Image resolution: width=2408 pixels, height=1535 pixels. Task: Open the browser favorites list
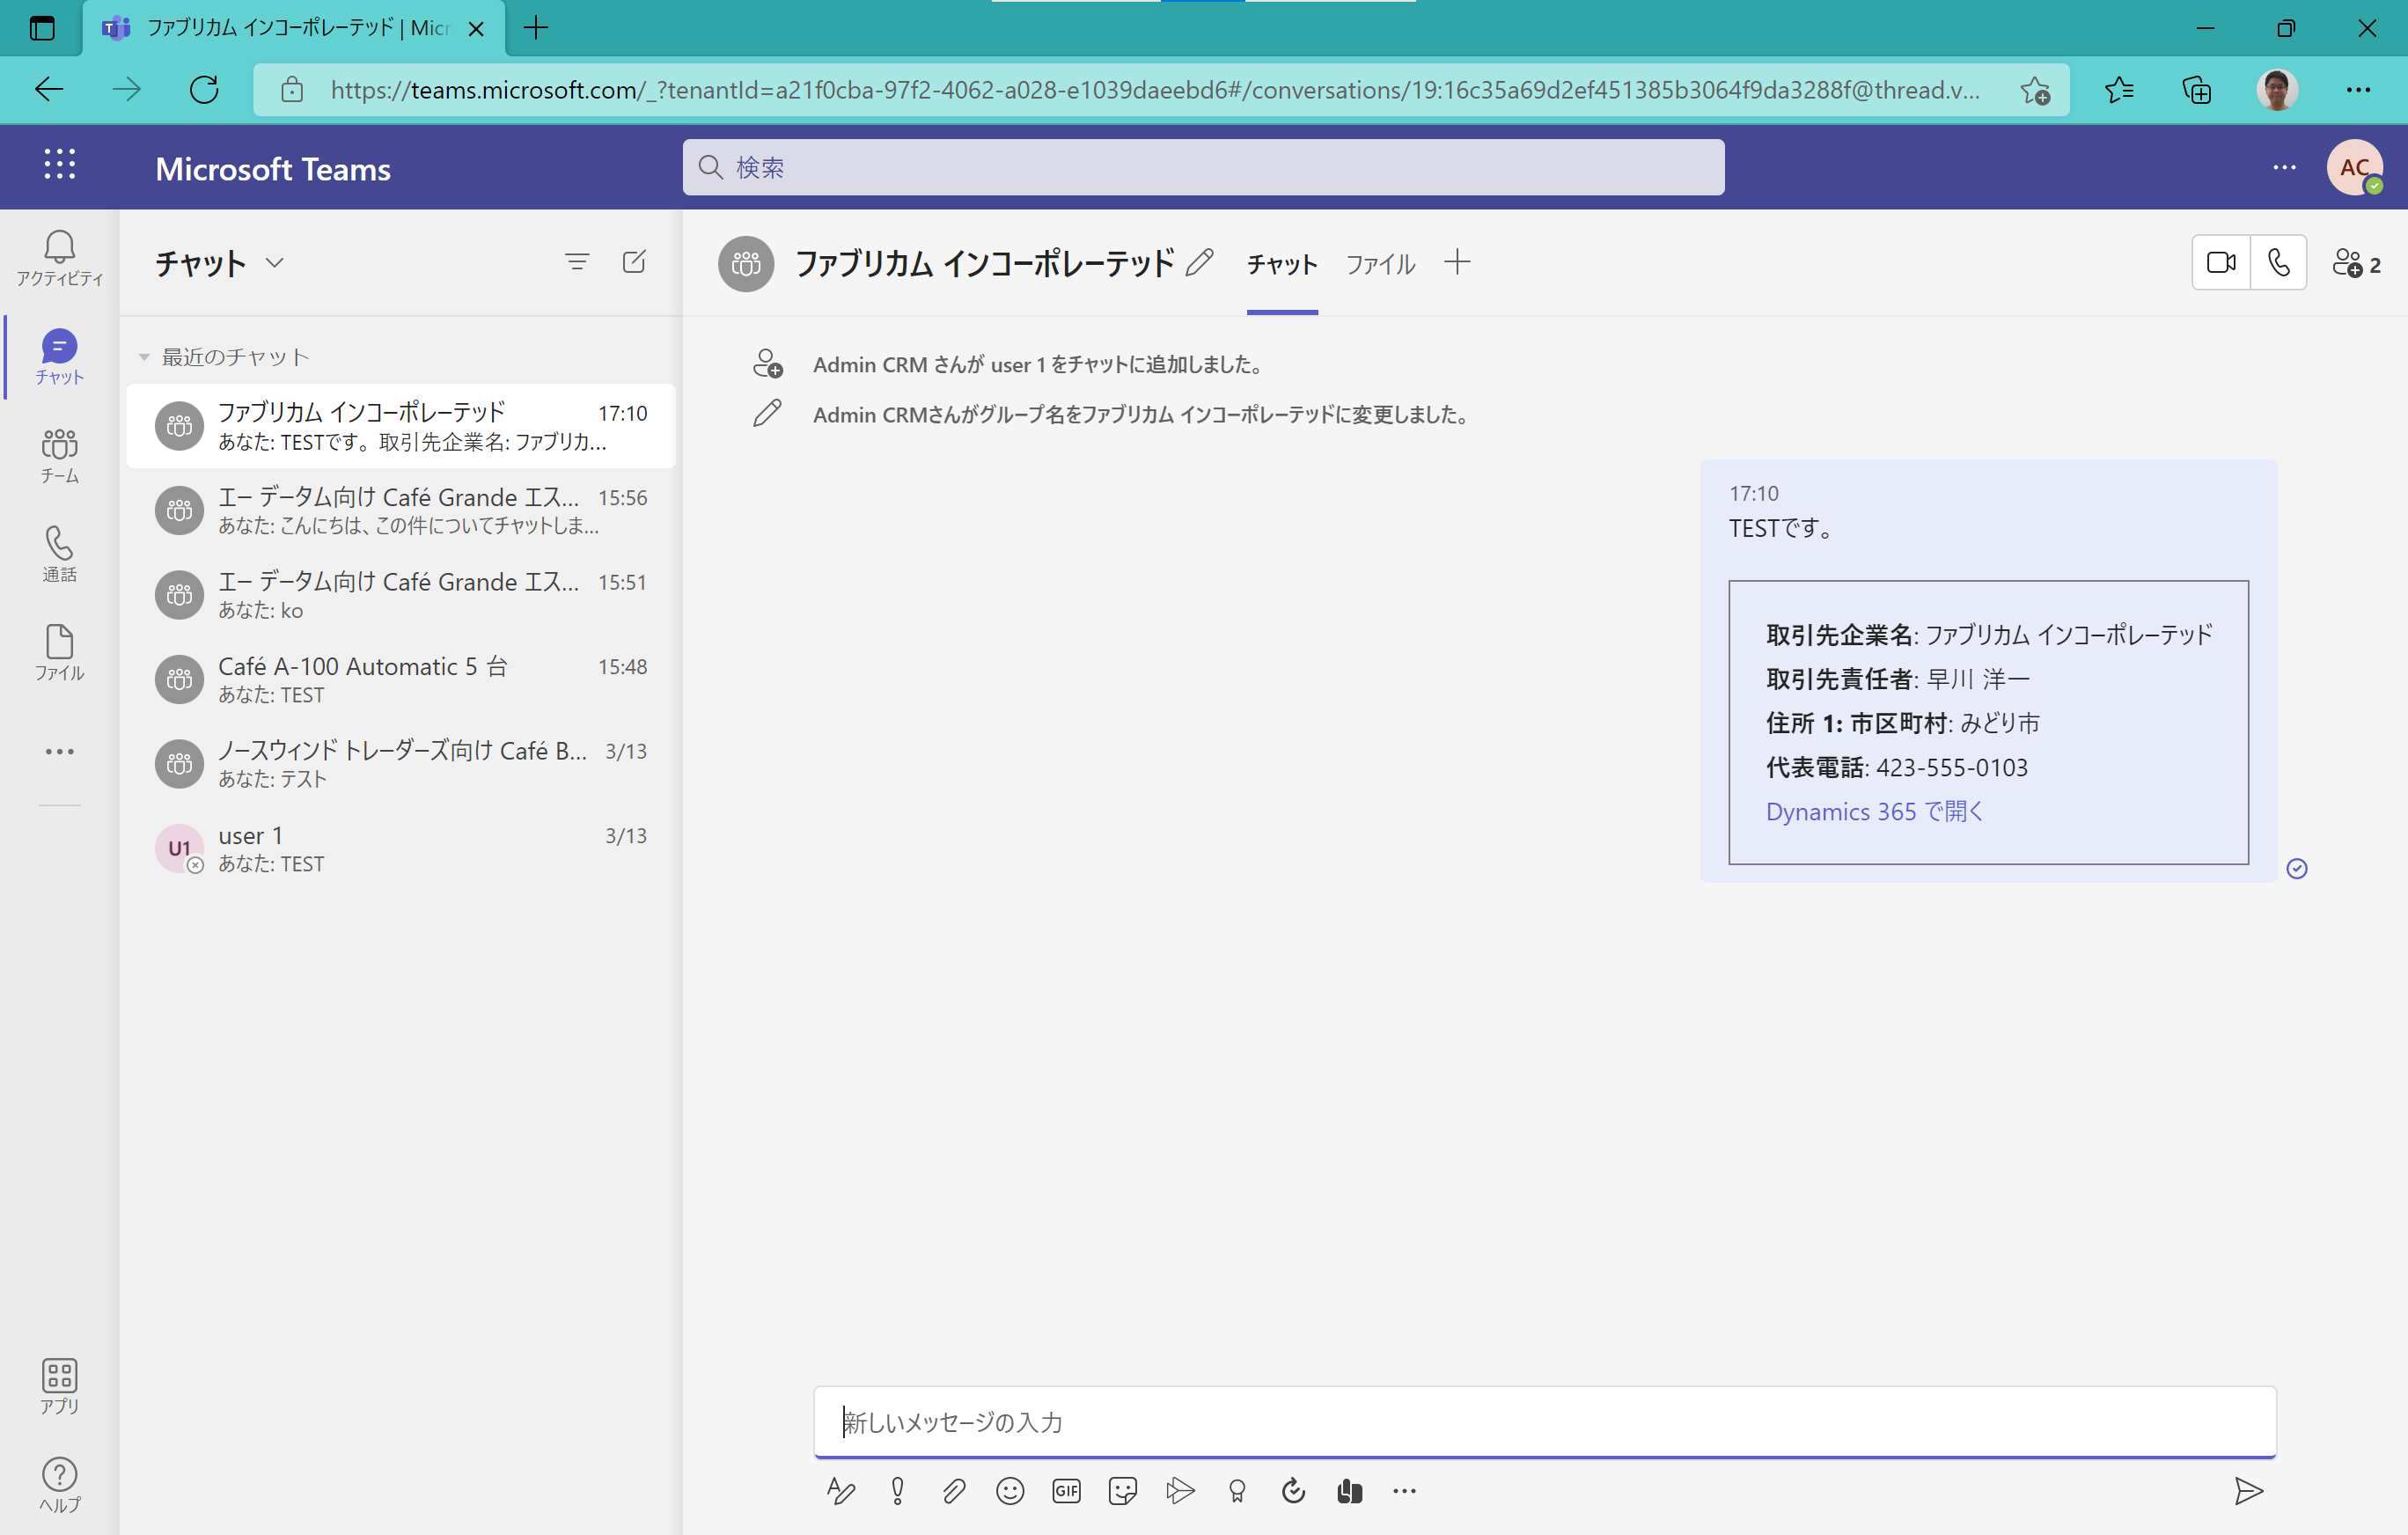2119,90
